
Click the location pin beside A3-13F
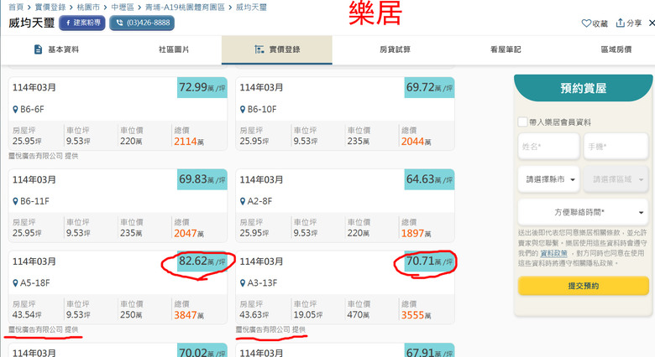click(x=243, y=283)
